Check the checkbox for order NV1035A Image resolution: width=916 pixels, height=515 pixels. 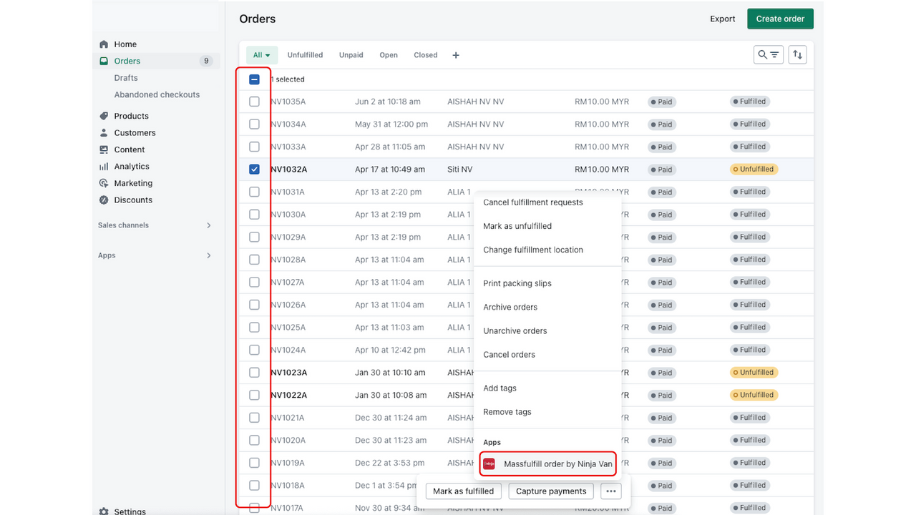pos(254,101)
